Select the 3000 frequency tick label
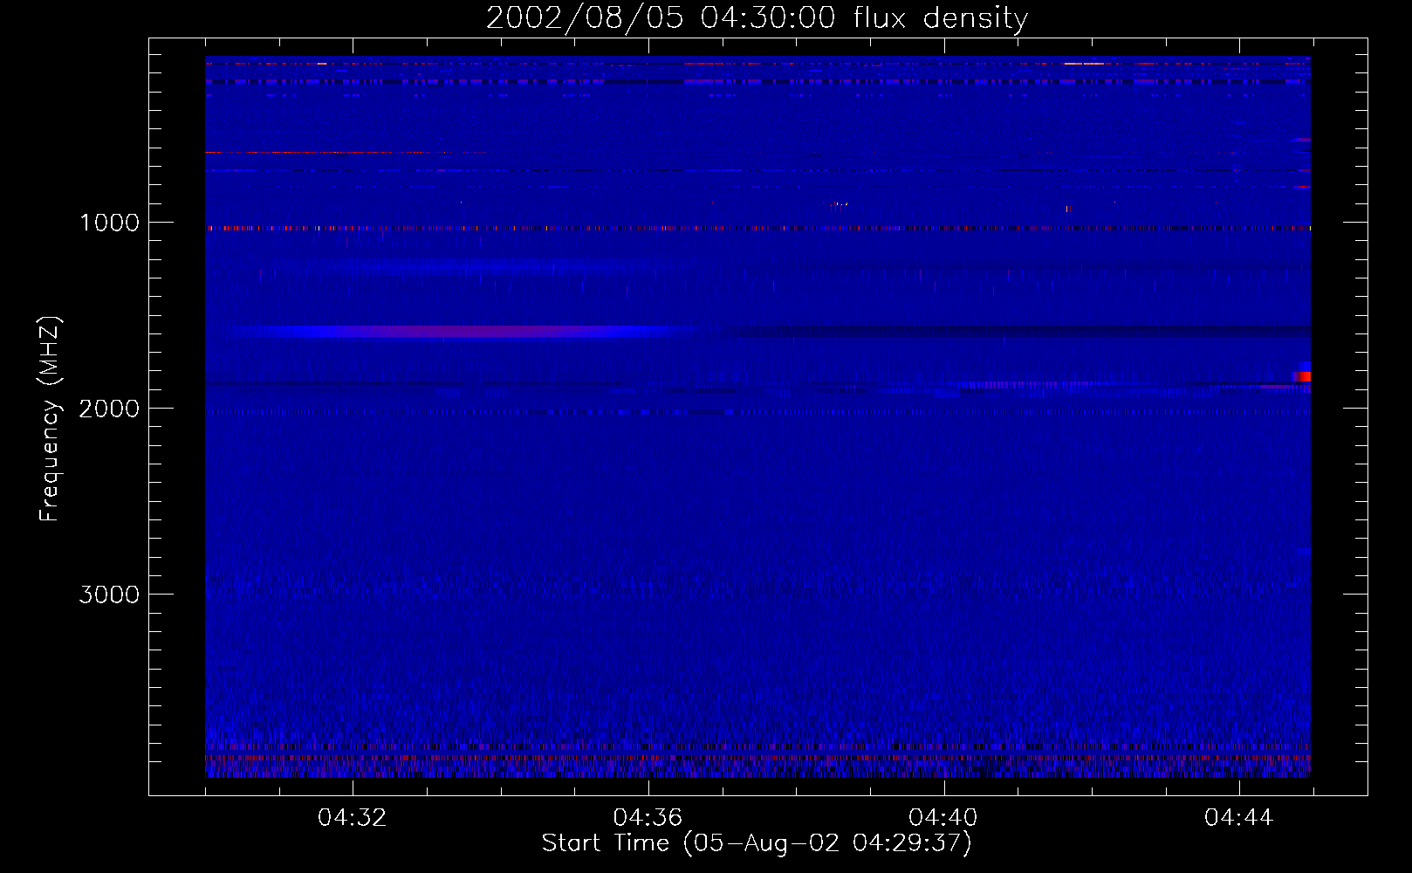The height and width of the screenshot is (873, 1412). point(109,595)
